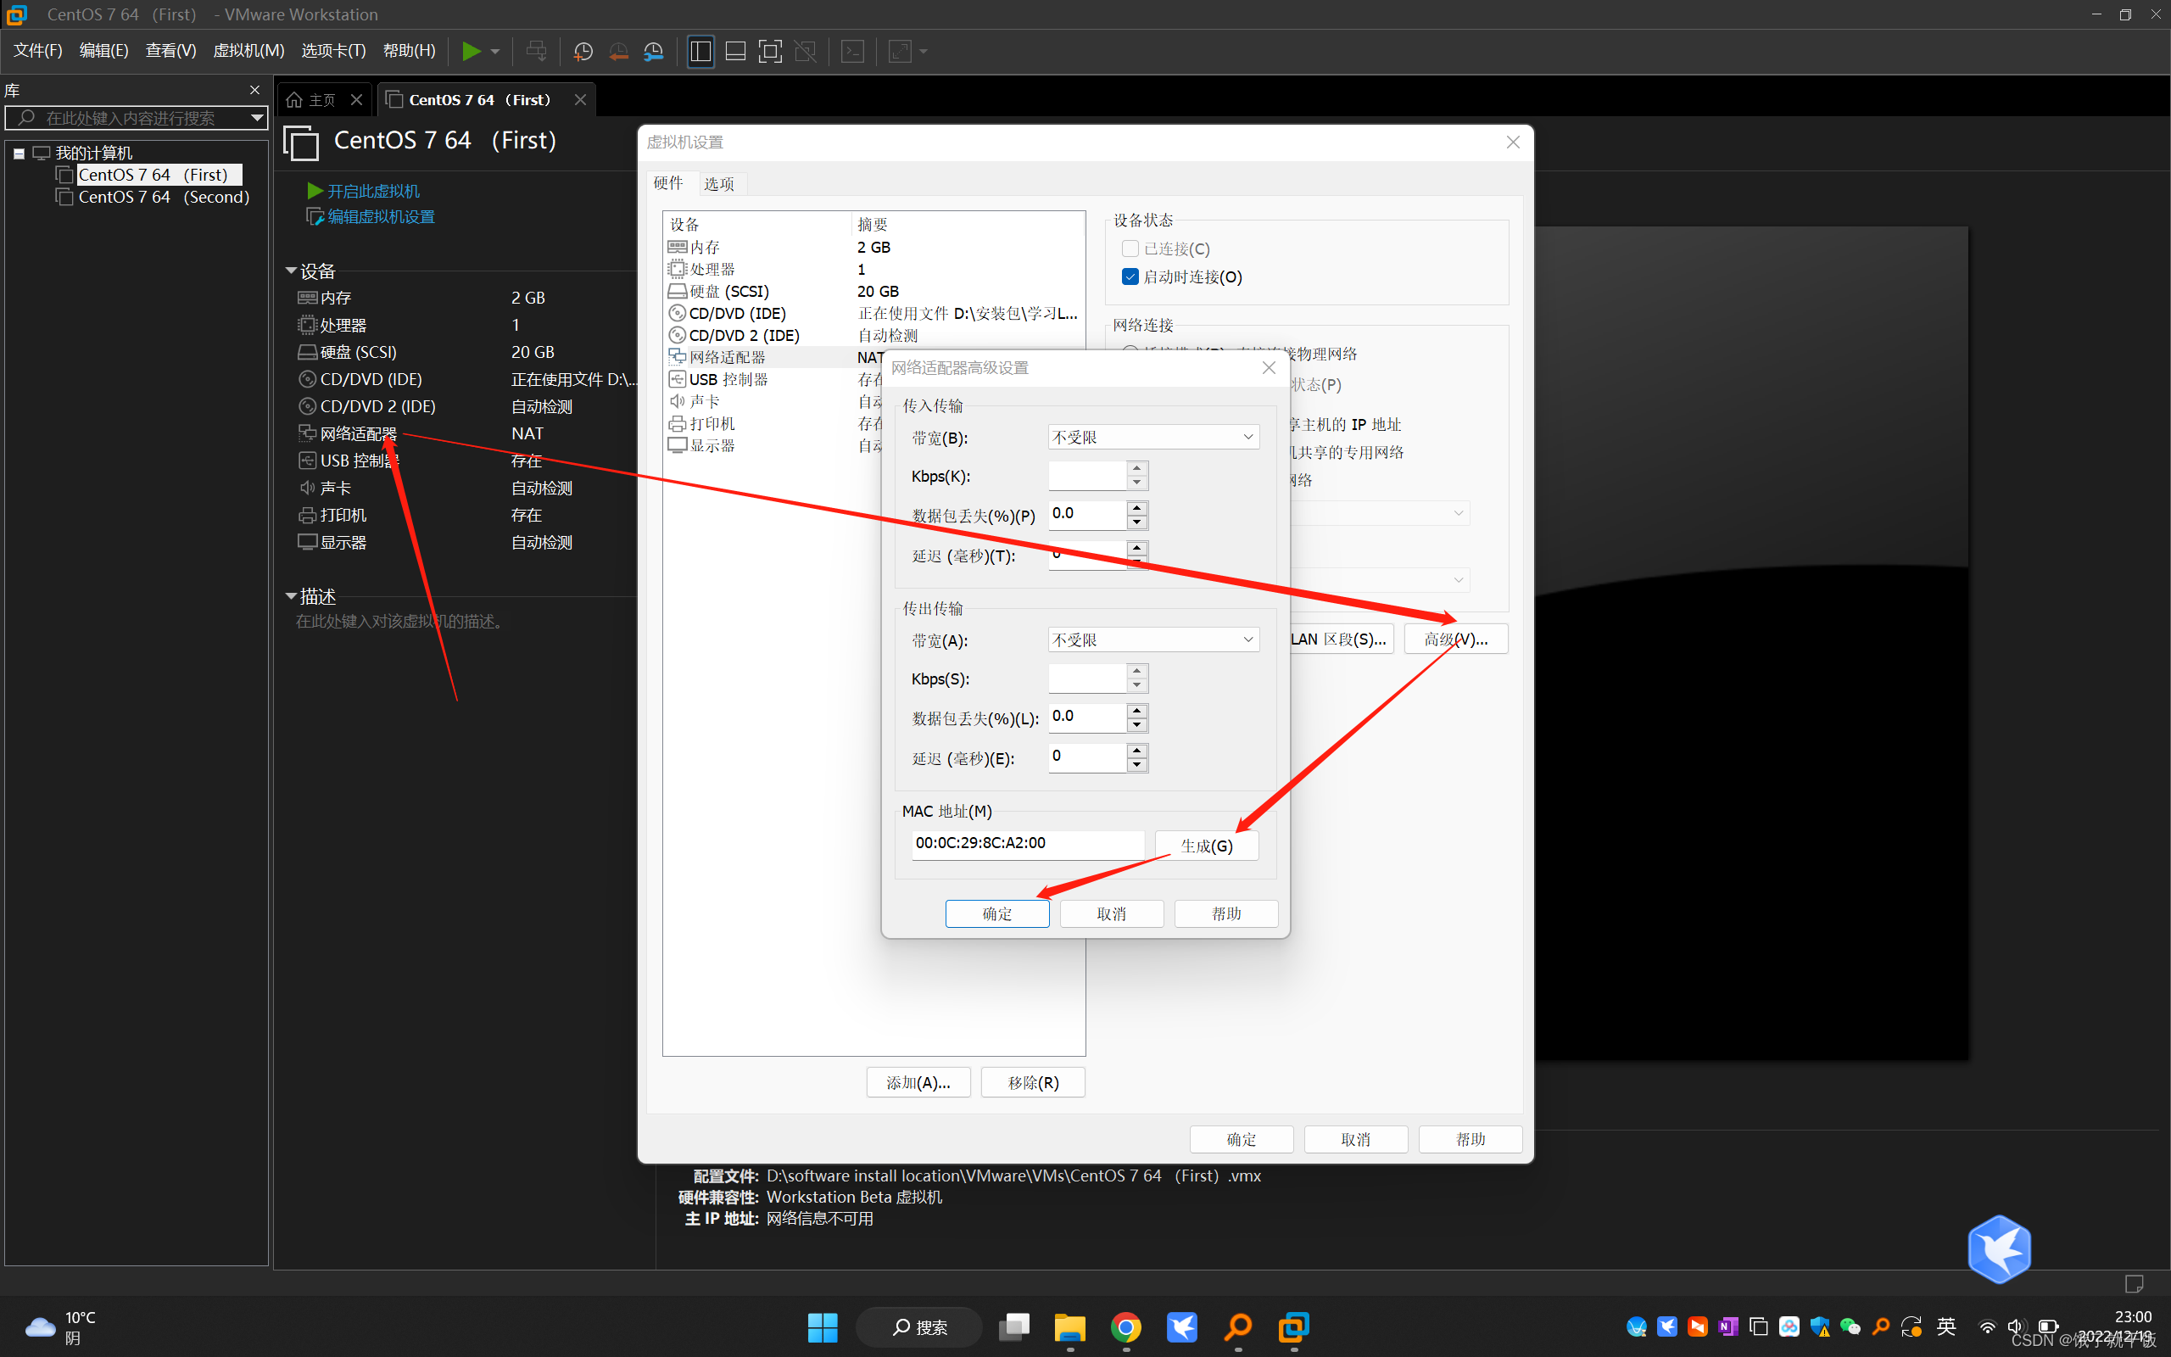Image resolution: width=2171 pixels, height=1357 pixels.
Task: Click the volume speaker tray icon
Action: 2016,1326
